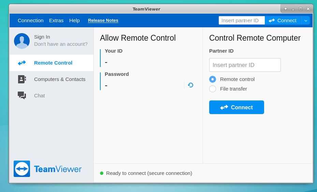Focus the toolbar Insert partner ID field
The height and width of the screenshot is (192, 317).
[x=242, y=20]
